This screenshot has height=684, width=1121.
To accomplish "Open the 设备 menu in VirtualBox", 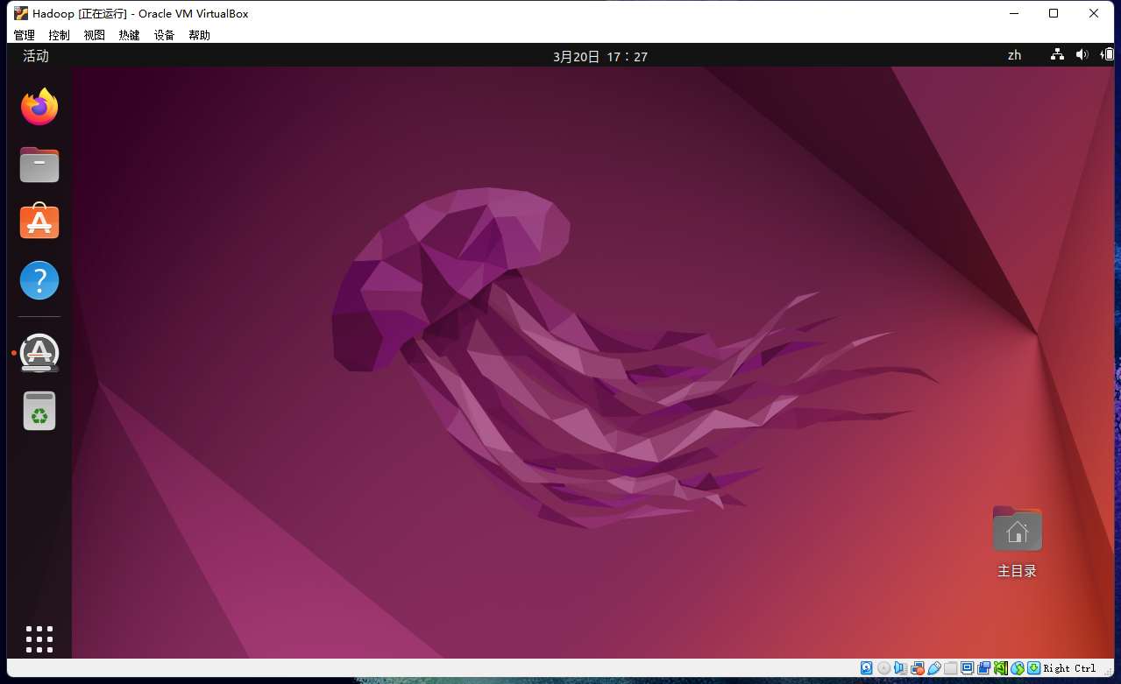I will pyautogui.click(x=165, y=35).
